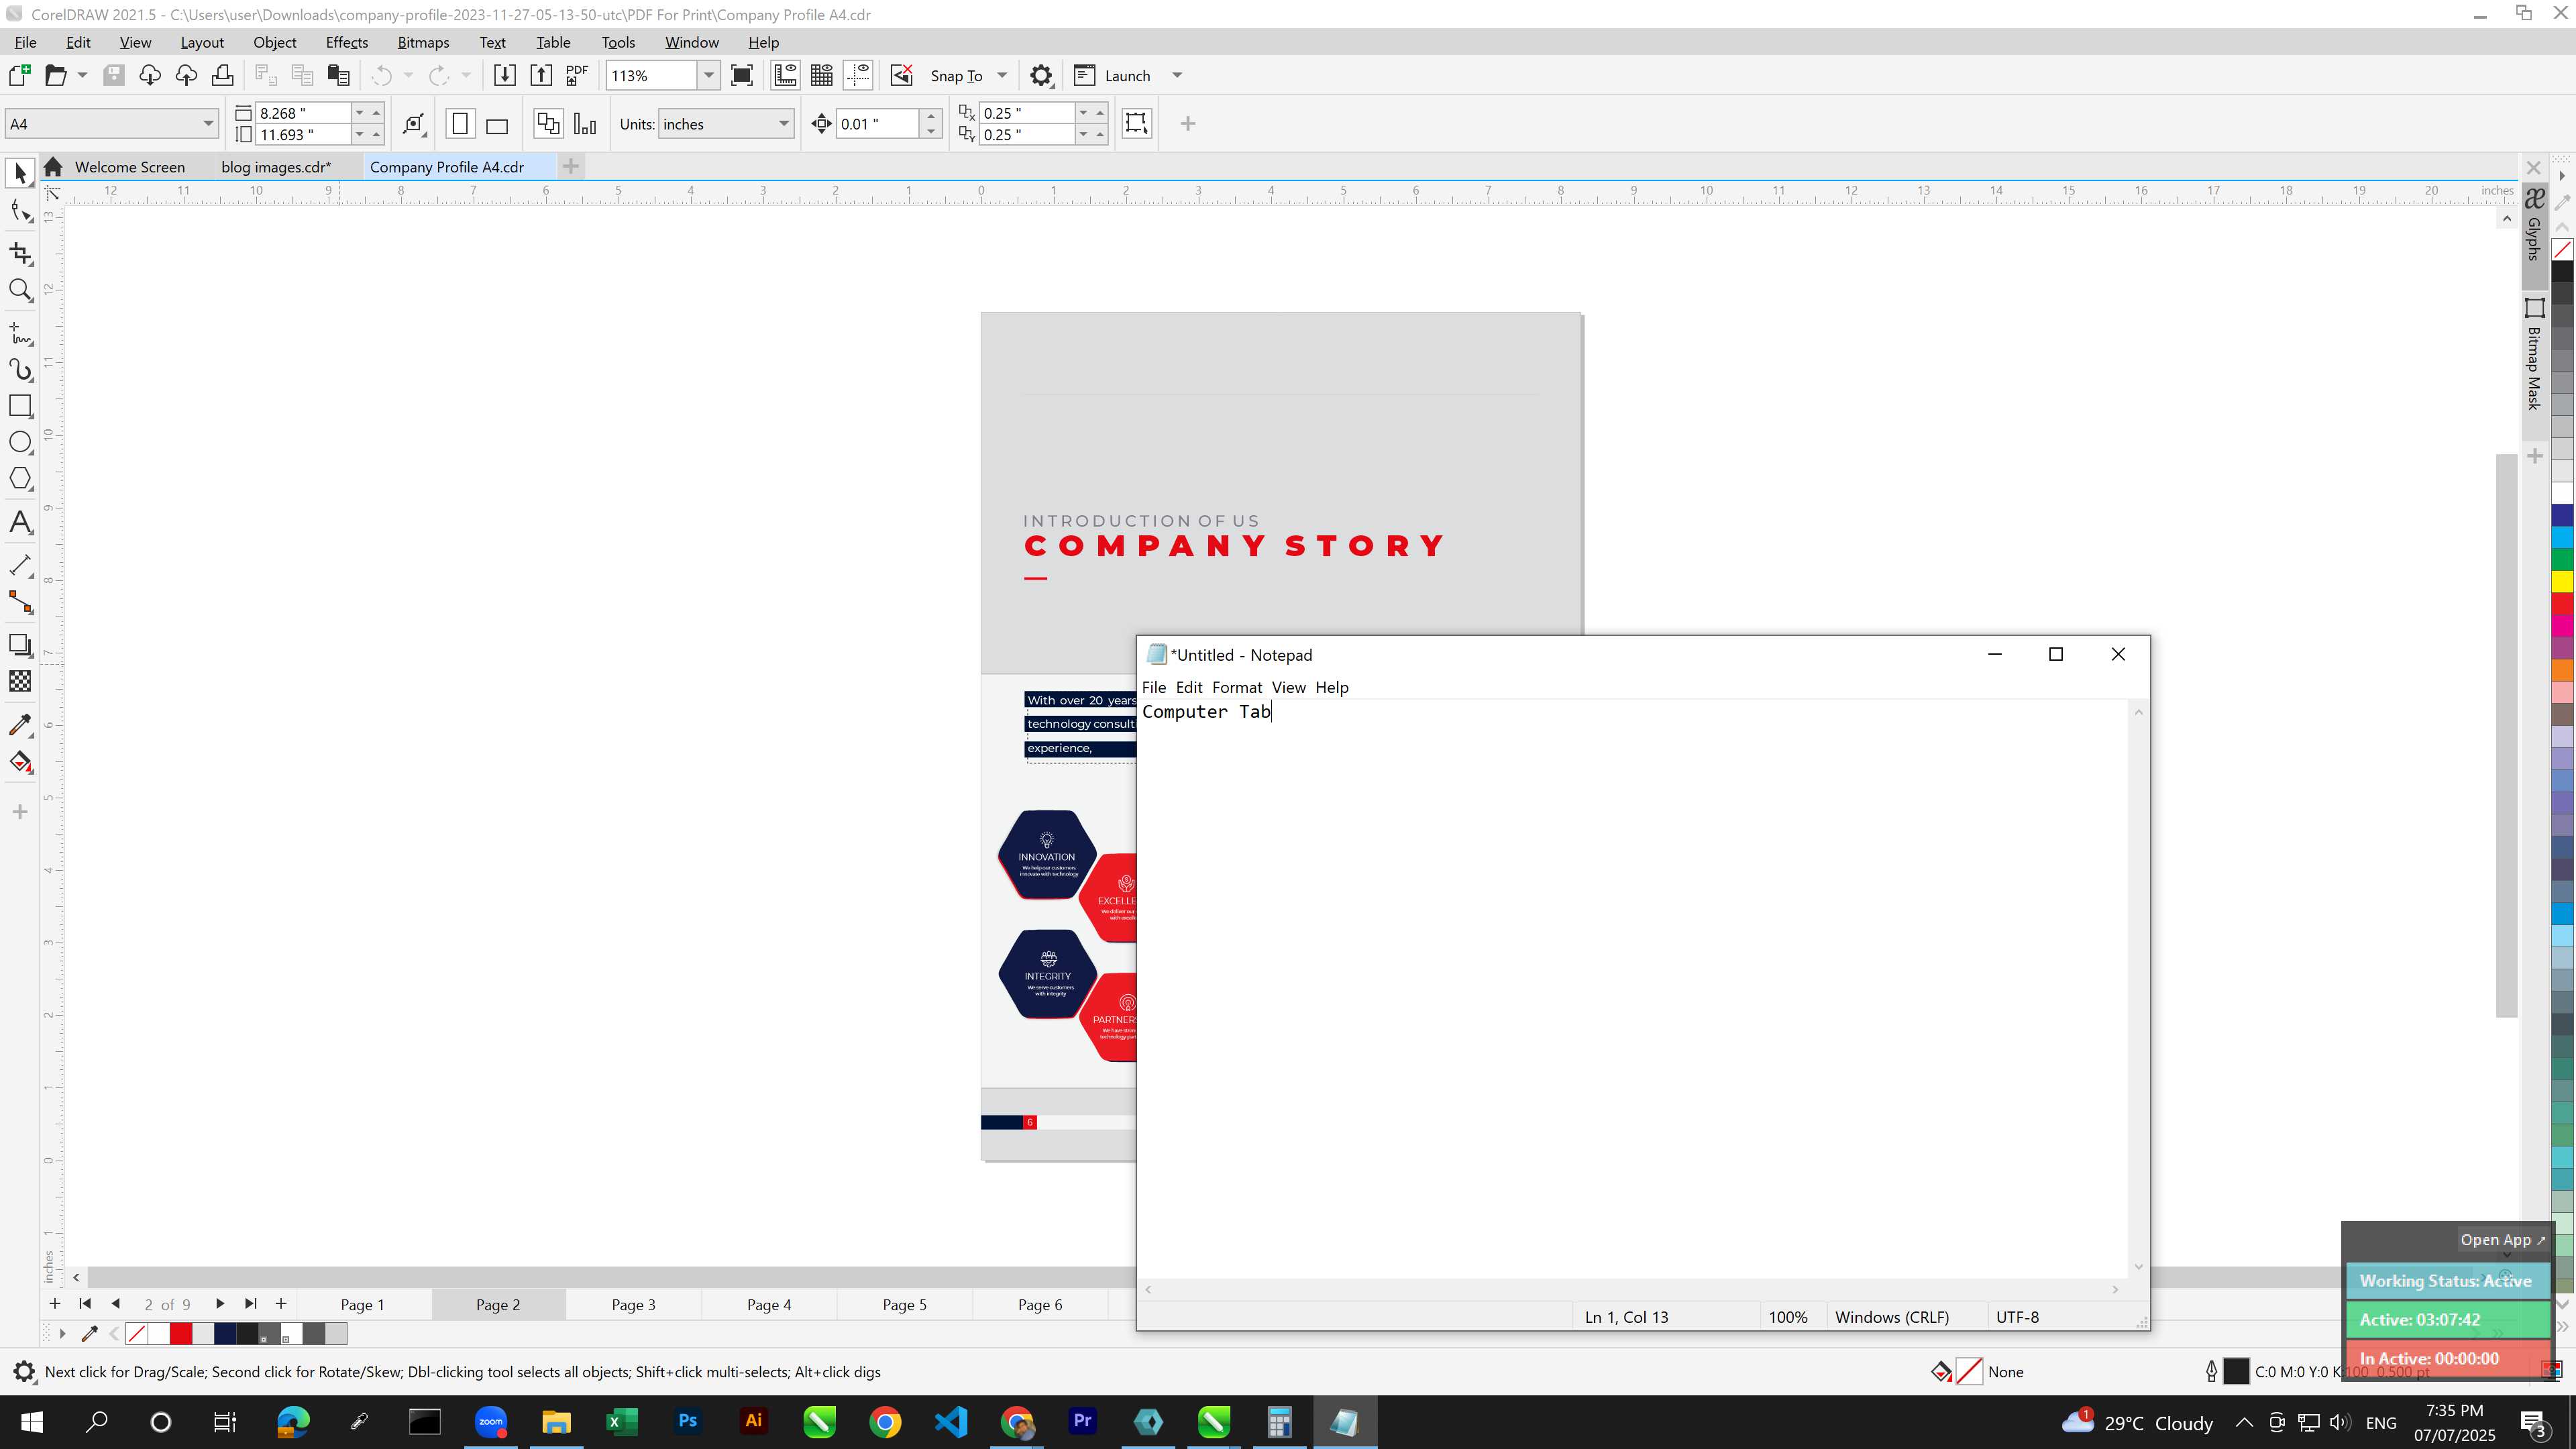Viewport: 2576px width, 1449px height.
Task: Open the Units dropdown
Action: 783,124
